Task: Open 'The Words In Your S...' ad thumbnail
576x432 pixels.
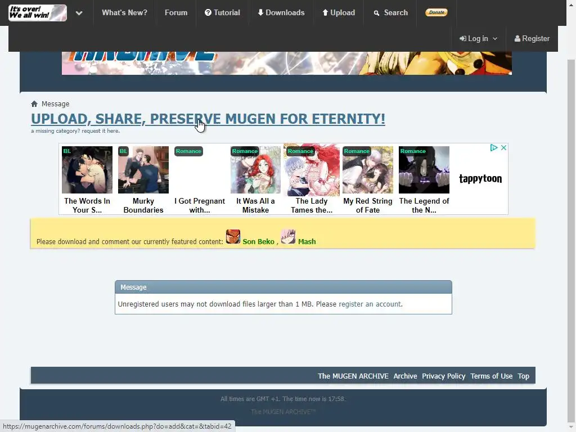Action: click(87, 170)
